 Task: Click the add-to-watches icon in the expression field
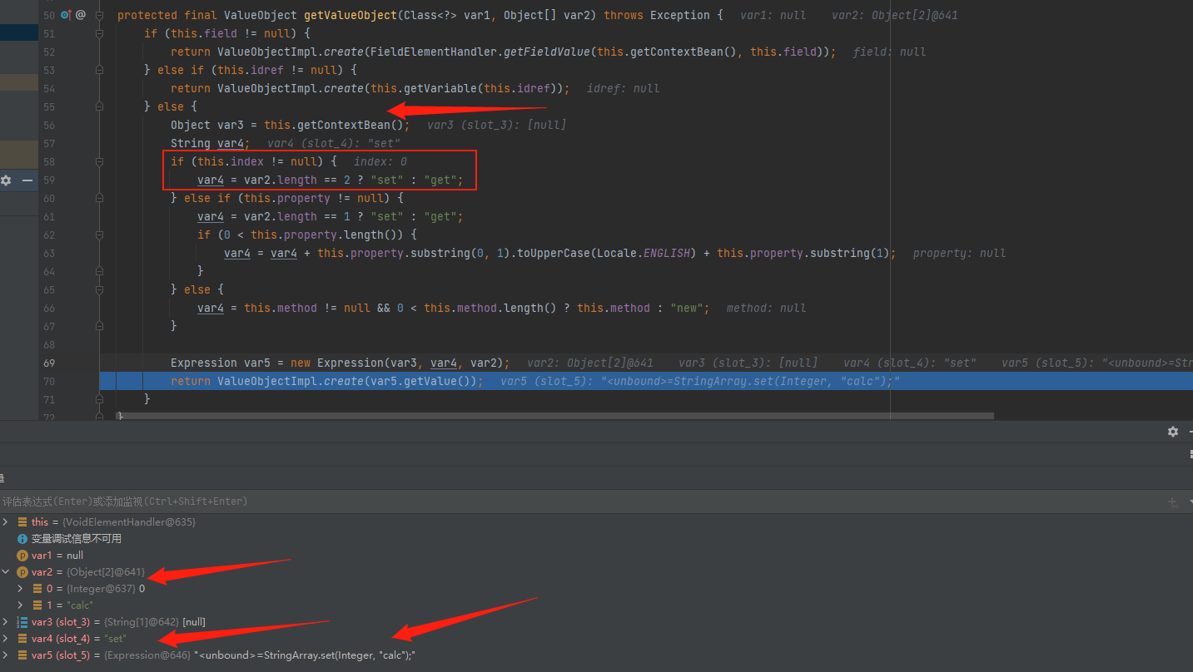tap(1173, 502)
